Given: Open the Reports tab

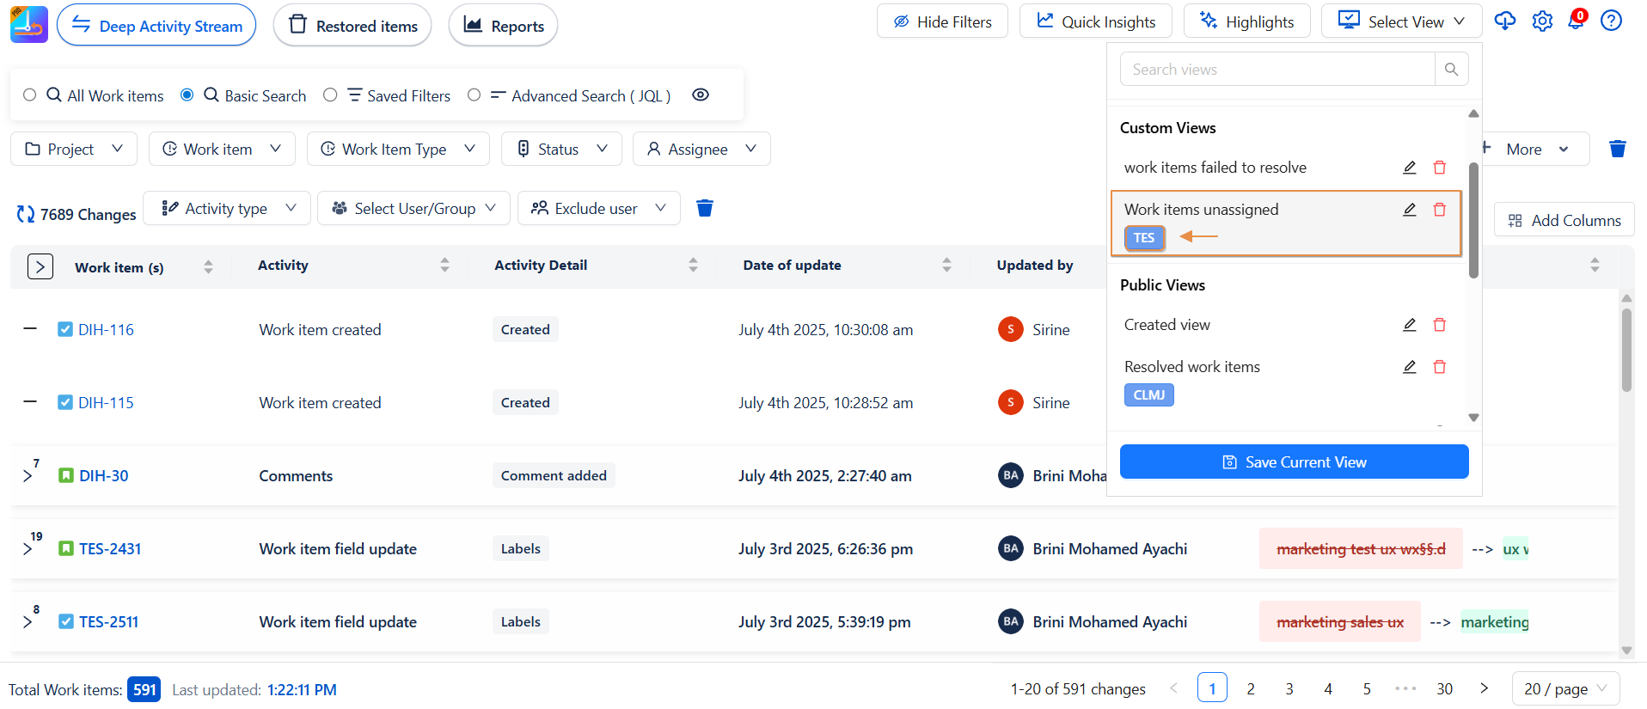Looking at the screenshot, I should pyautogui.click(x=503, y=26).
